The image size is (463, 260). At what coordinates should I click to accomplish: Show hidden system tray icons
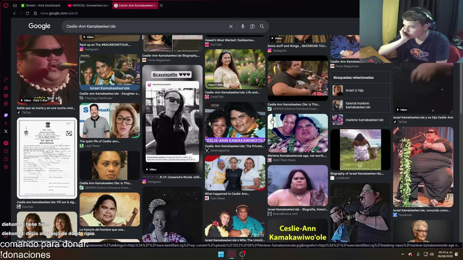click(403, 254)
